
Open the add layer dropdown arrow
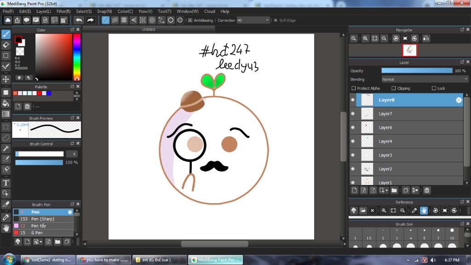(x=386, y=190)
